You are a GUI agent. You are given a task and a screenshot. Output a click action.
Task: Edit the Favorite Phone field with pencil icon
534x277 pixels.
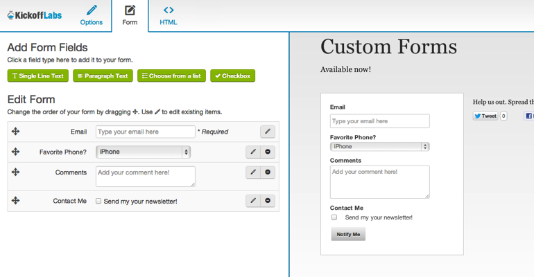[x=253, y=152]
